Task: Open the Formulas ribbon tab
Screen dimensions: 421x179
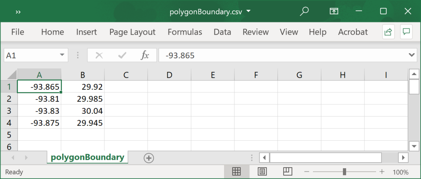Action: [x=185, y=32]
